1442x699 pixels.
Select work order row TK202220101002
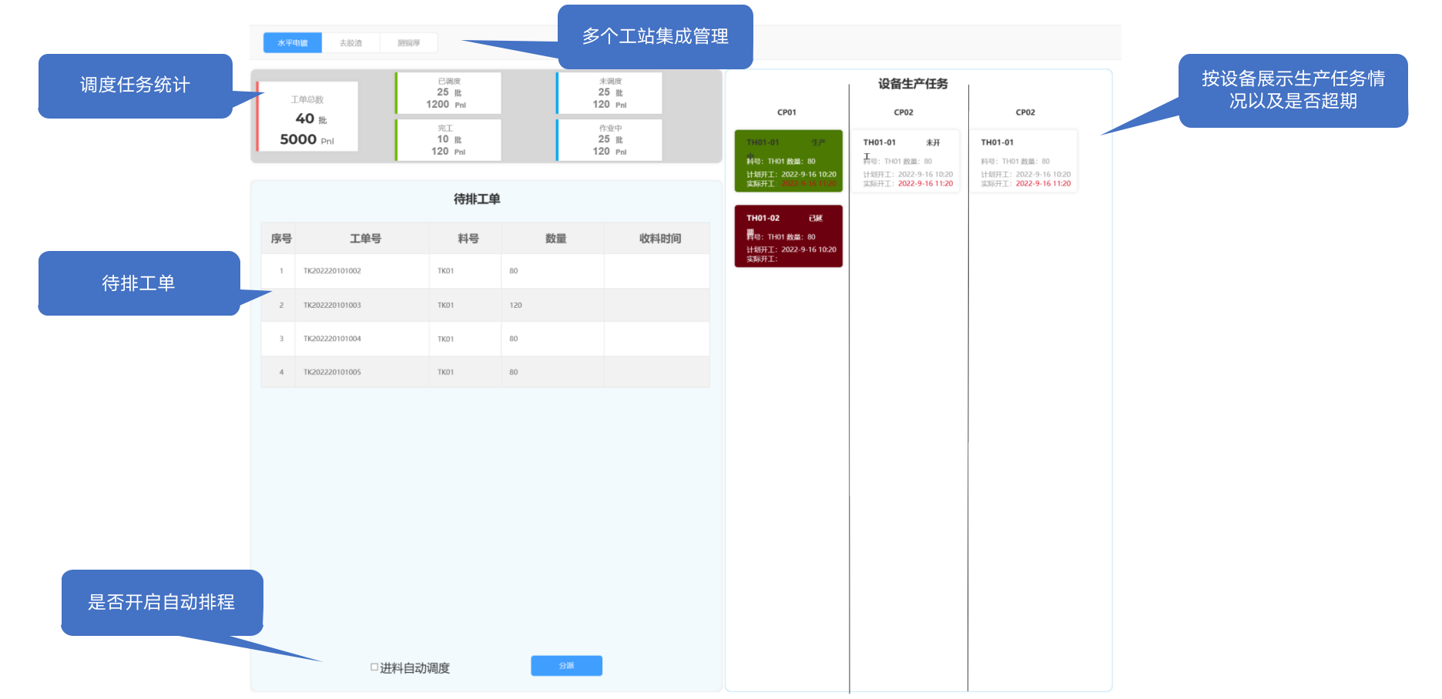point(332,271)
